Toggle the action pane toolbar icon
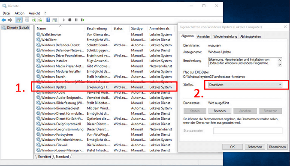The height and width of the screenshot is (166, 290). (x=55, y=20)
